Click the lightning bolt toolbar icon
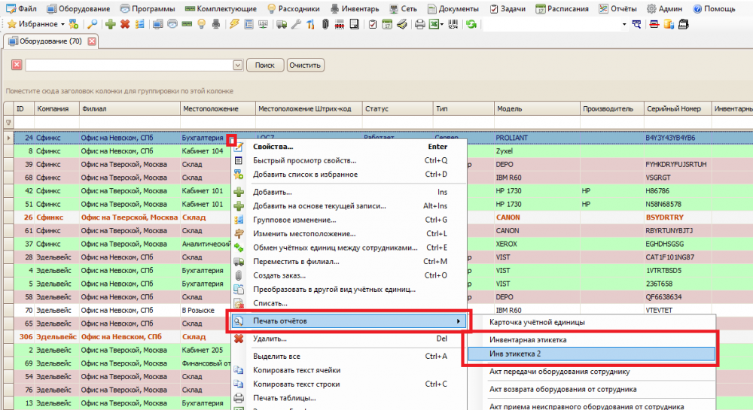This screenshot has height=410, width=753. pos(234,24)
